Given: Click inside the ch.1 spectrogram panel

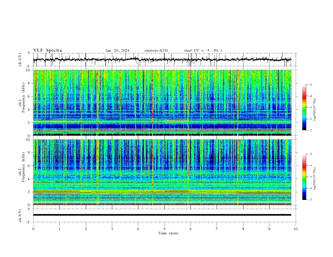Looking at the screenshot, I should [x=162, y=102].
